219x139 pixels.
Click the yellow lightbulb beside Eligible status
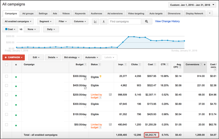(100, 77)
